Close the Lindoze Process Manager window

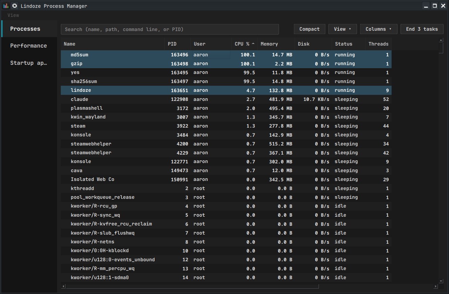[443, 6]
